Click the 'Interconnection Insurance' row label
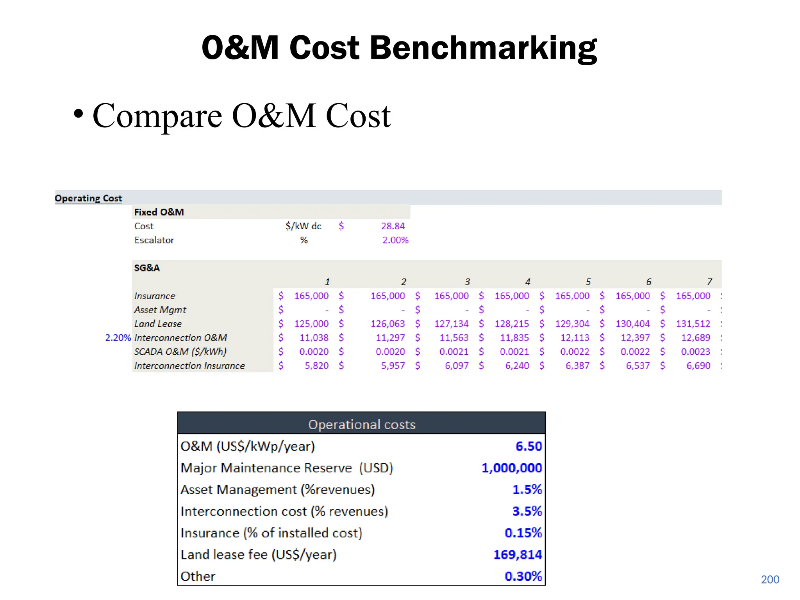 [189, 366]
